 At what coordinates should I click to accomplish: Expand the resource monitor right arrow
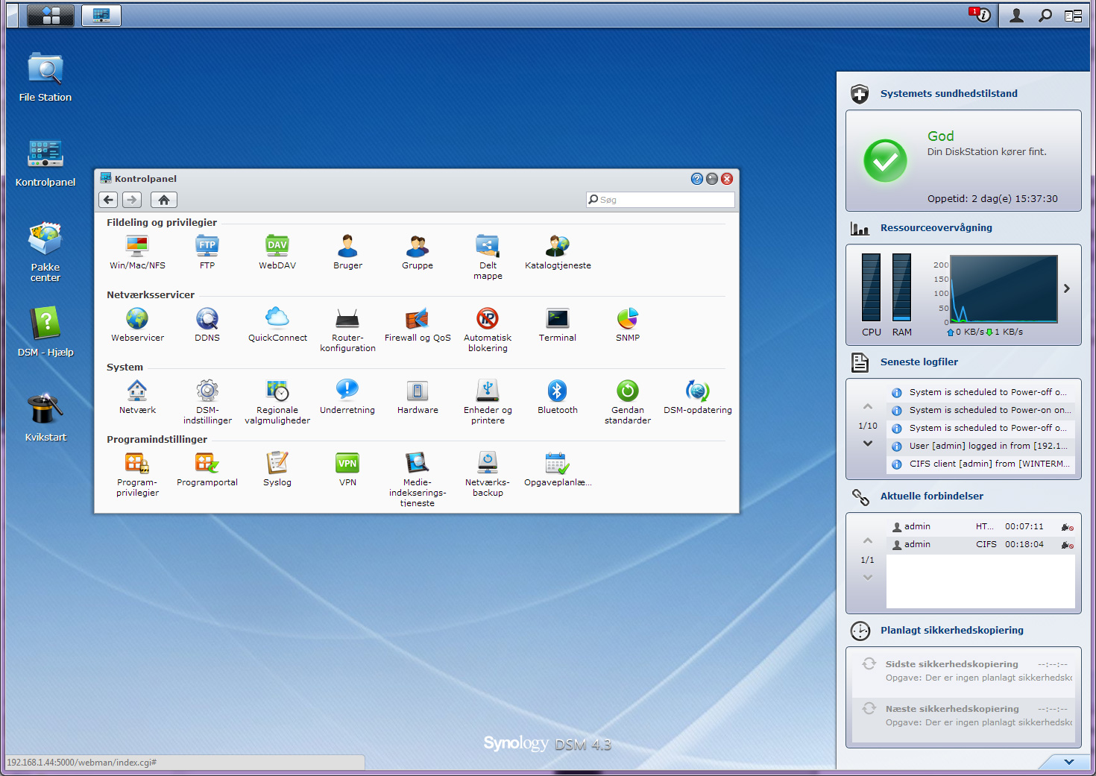click(x=1067, y=288)
